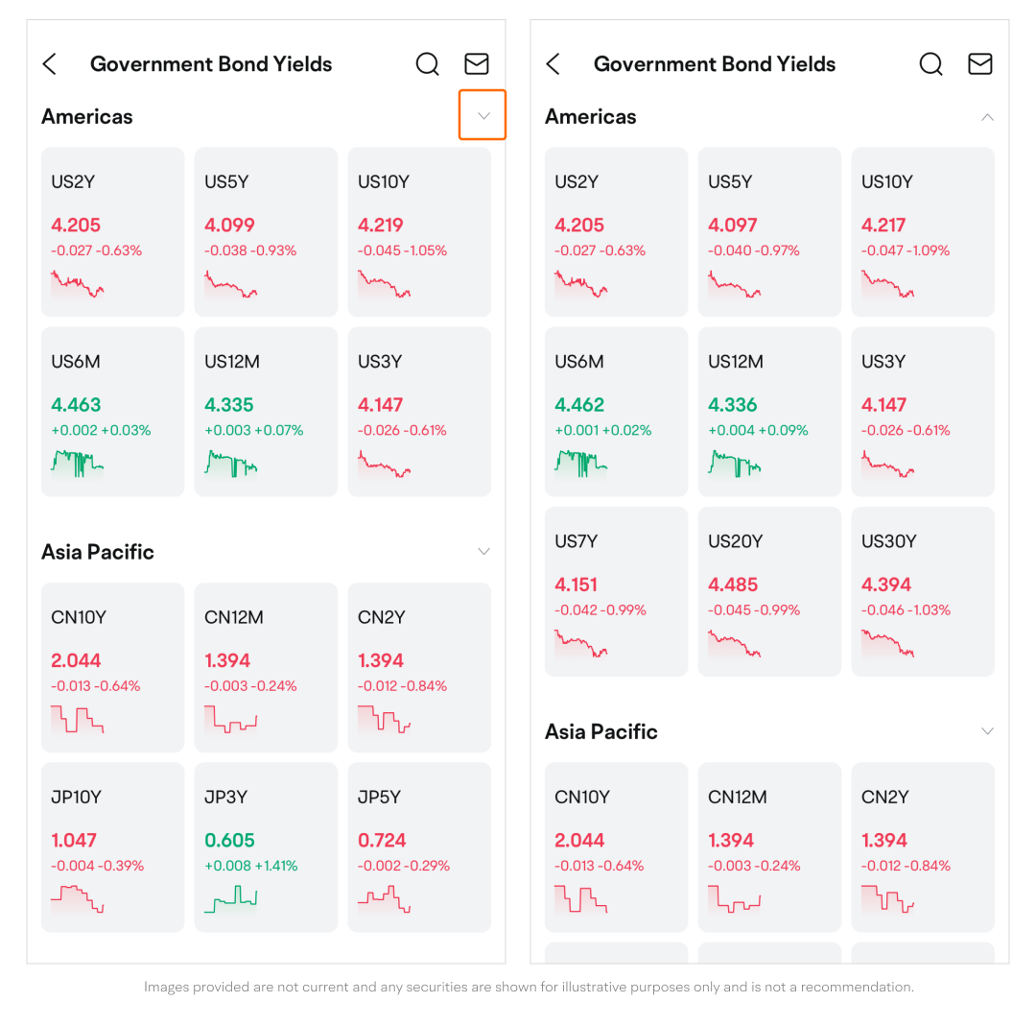This screenshot has width=1036, height=1026.
Task: Expand Asia Pacific in the right screen
Action: click(987, 731)
